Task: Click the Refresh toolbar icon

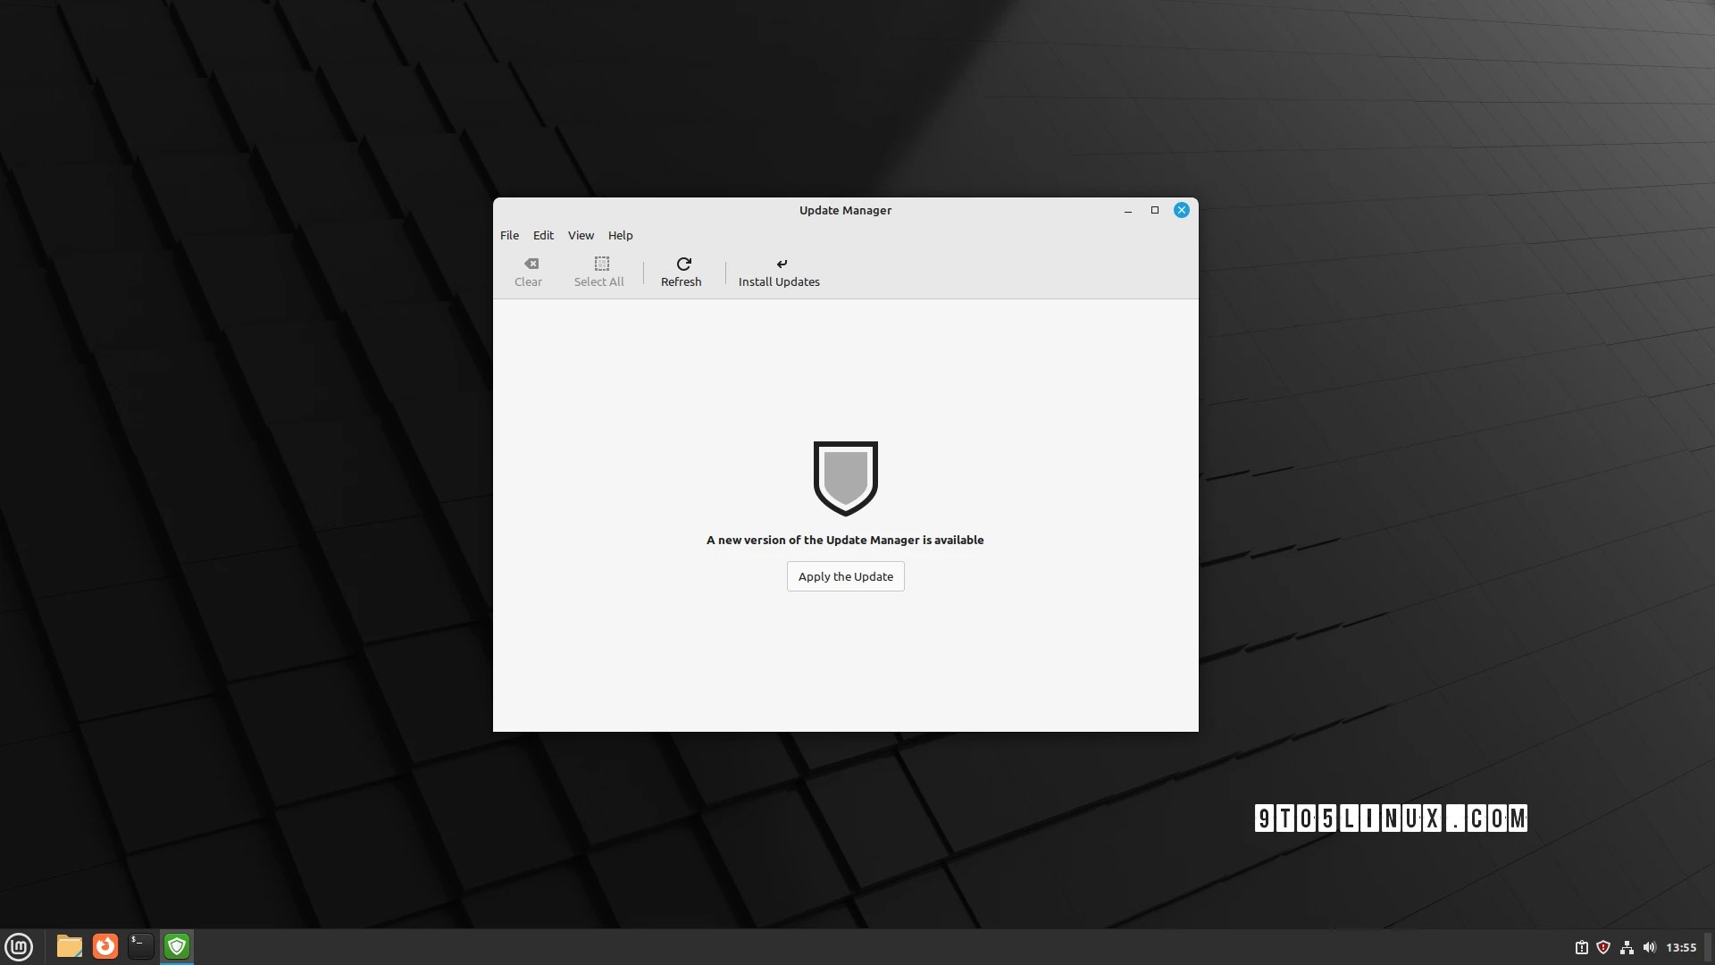Action: tap(683, 264)
